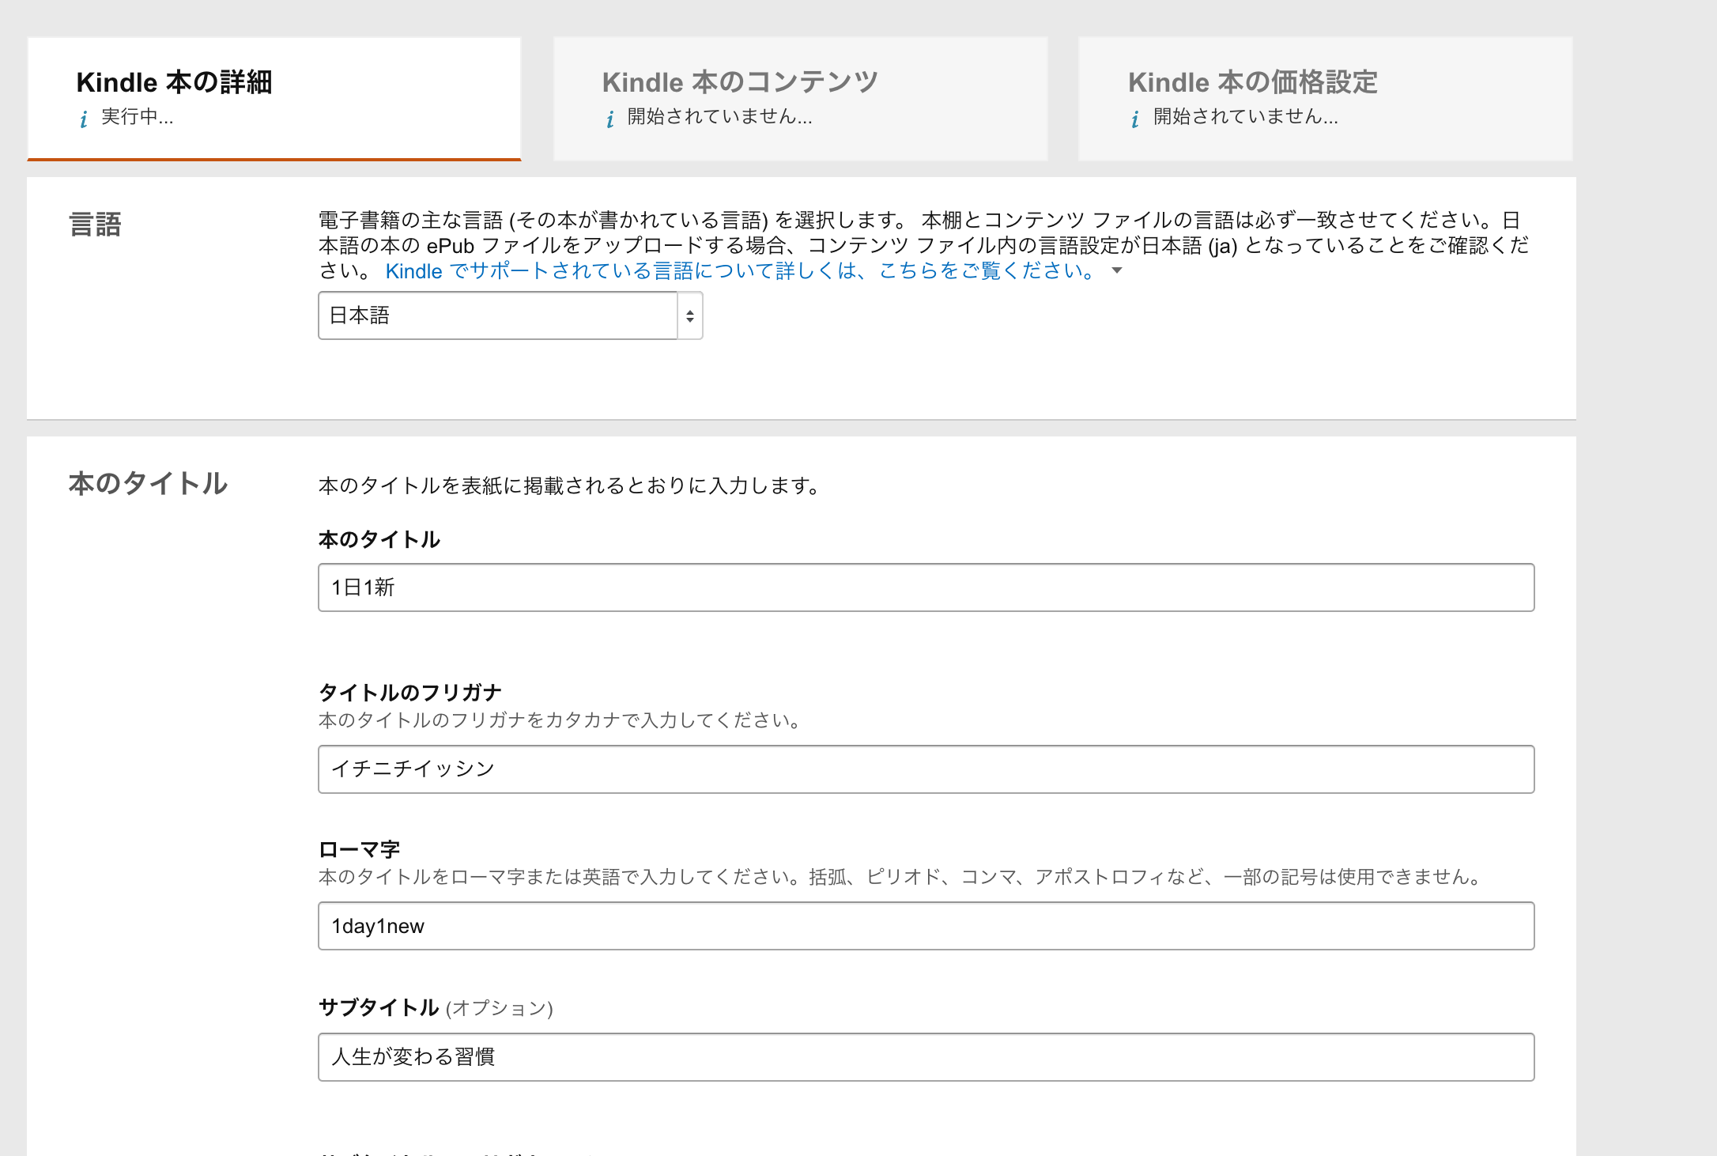Click 開始されていません status under コンテンツ
Image resolution: width=1717 pixels, height=1156 pixels.
(719, 117)
